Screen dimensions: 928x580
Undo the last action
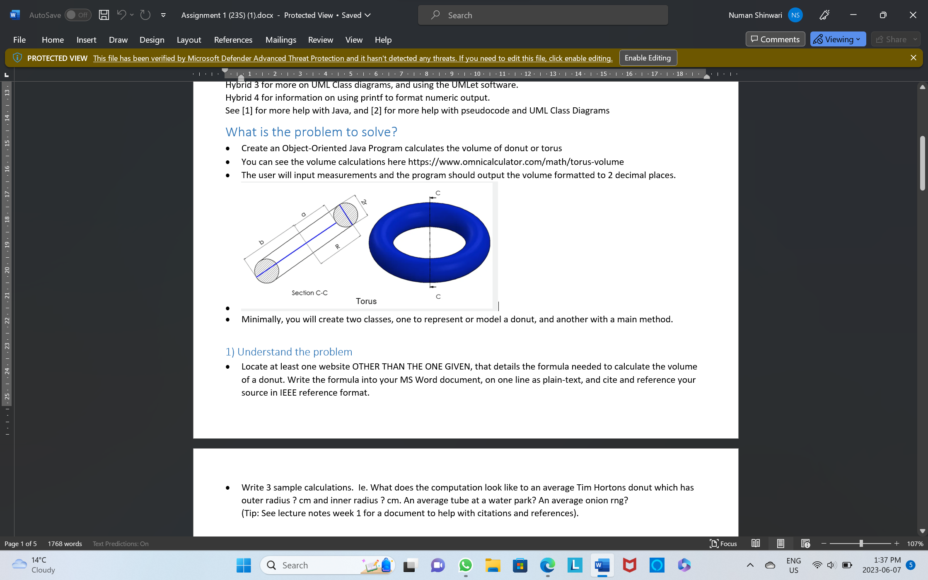[x=121, y=15]
